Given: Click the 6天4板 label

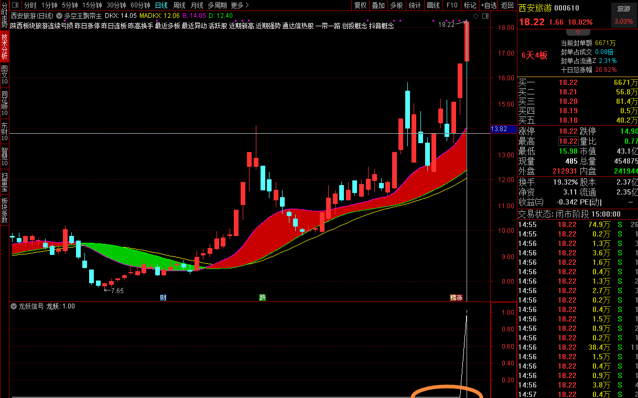Looking at the screenshot, I should coord(534,56).
